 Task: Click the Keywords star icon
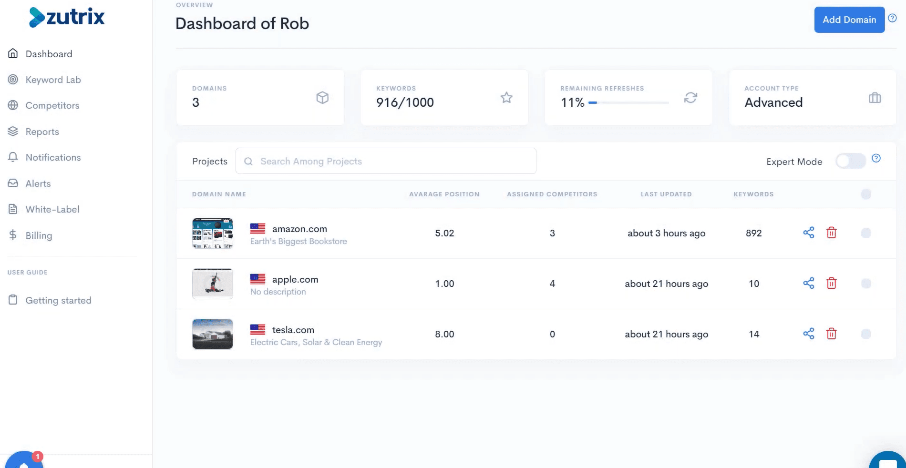(506, 98)
